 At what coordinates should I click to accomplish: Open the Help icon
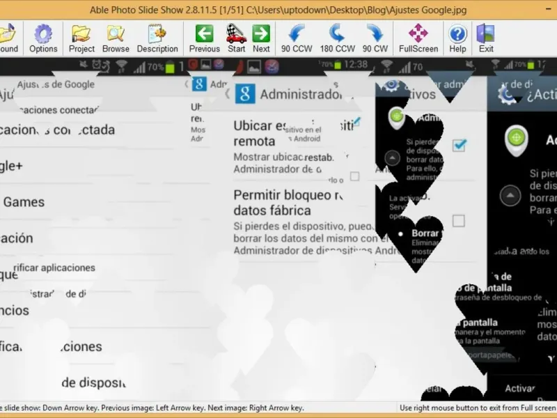tap(457, 38)
